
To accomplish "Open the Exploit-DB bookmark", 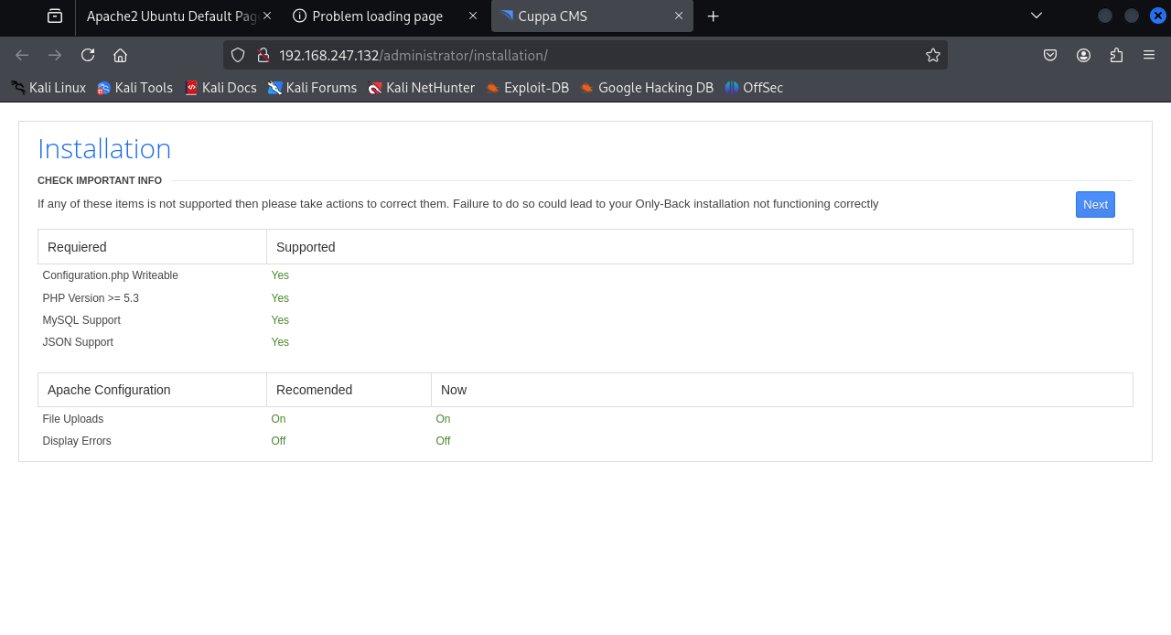I will tap(528, 88).
